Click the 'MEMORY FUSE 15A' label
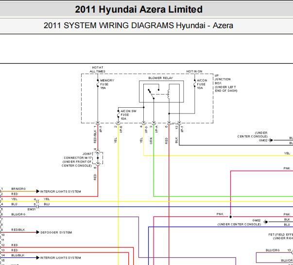The width and height of the screenshot is (293, 265). [107, 84]
